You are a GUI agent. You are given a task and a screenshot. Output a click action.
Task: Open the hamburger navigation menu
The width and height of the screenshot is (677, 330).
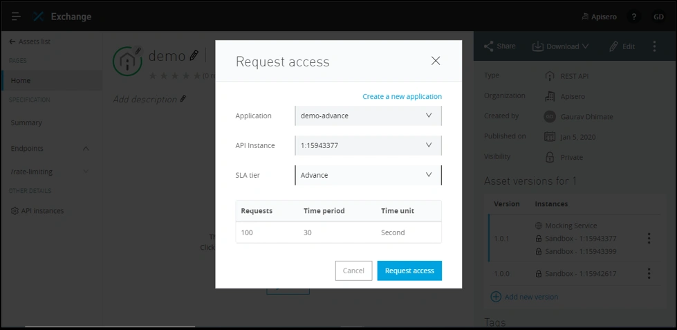(16, 16)
